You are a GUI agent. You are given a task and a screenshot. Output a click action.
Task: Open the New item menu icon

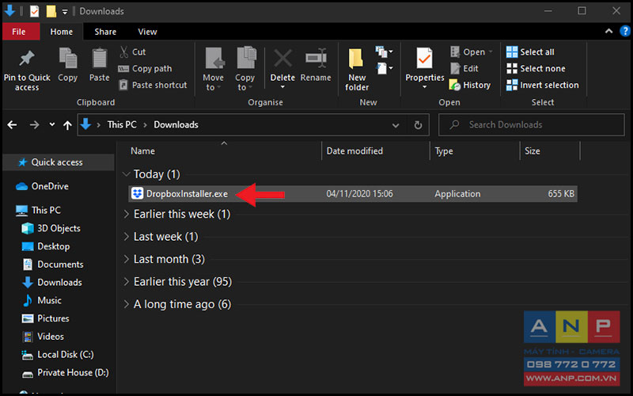tap(384, 51)
